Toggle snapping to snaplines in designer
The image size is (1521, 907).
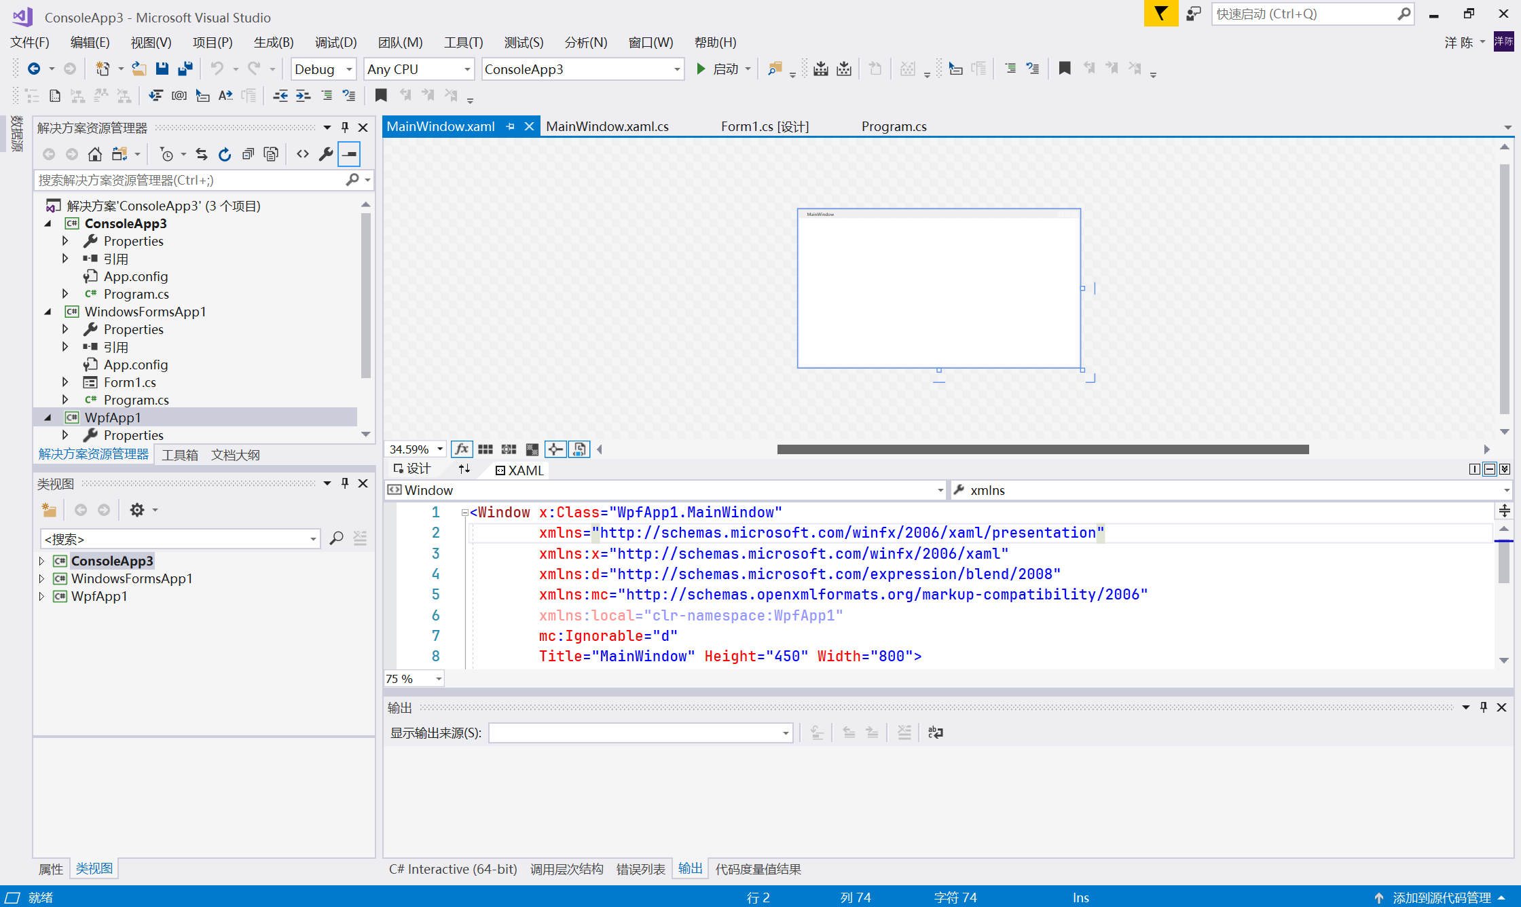[x=555, y=449]
